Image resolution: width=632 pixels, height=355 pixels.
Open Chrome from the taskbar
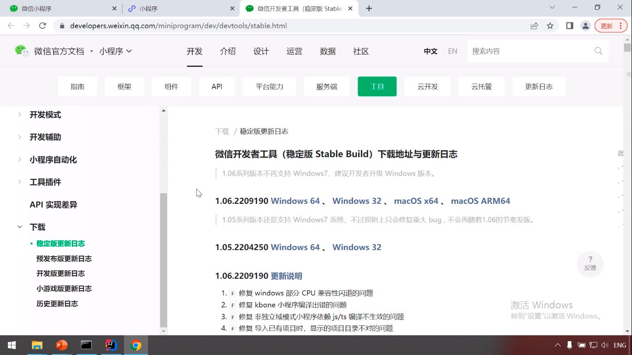[x=136, y=345]
